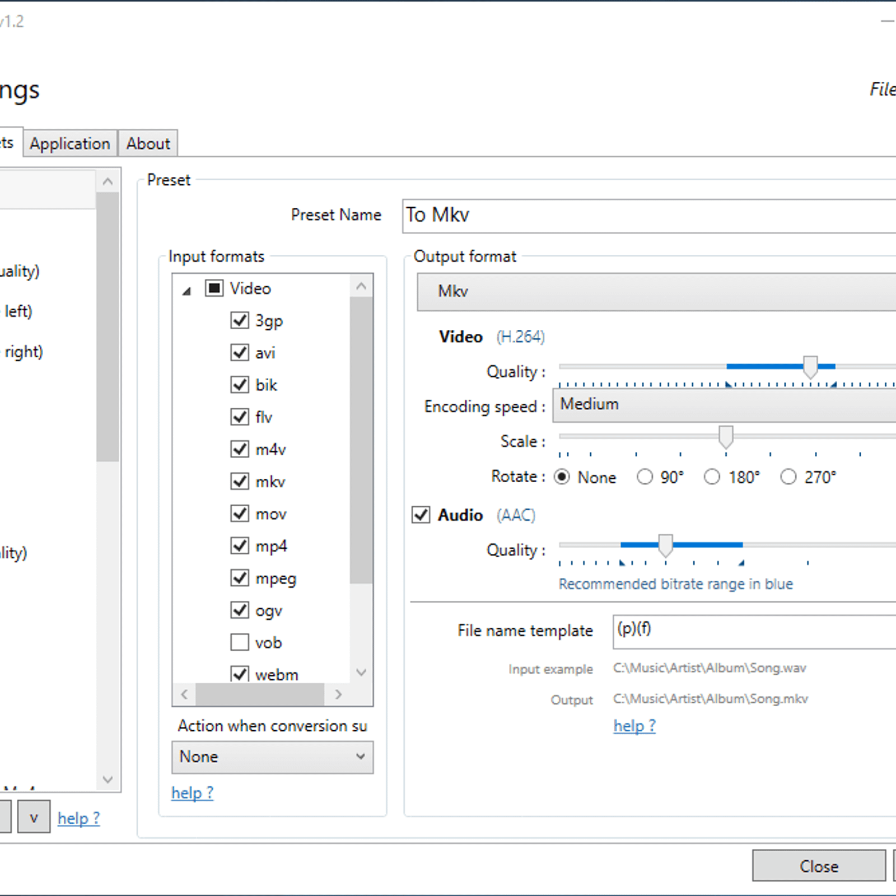Select Rotate None radio button

click(x=562, y=477)
